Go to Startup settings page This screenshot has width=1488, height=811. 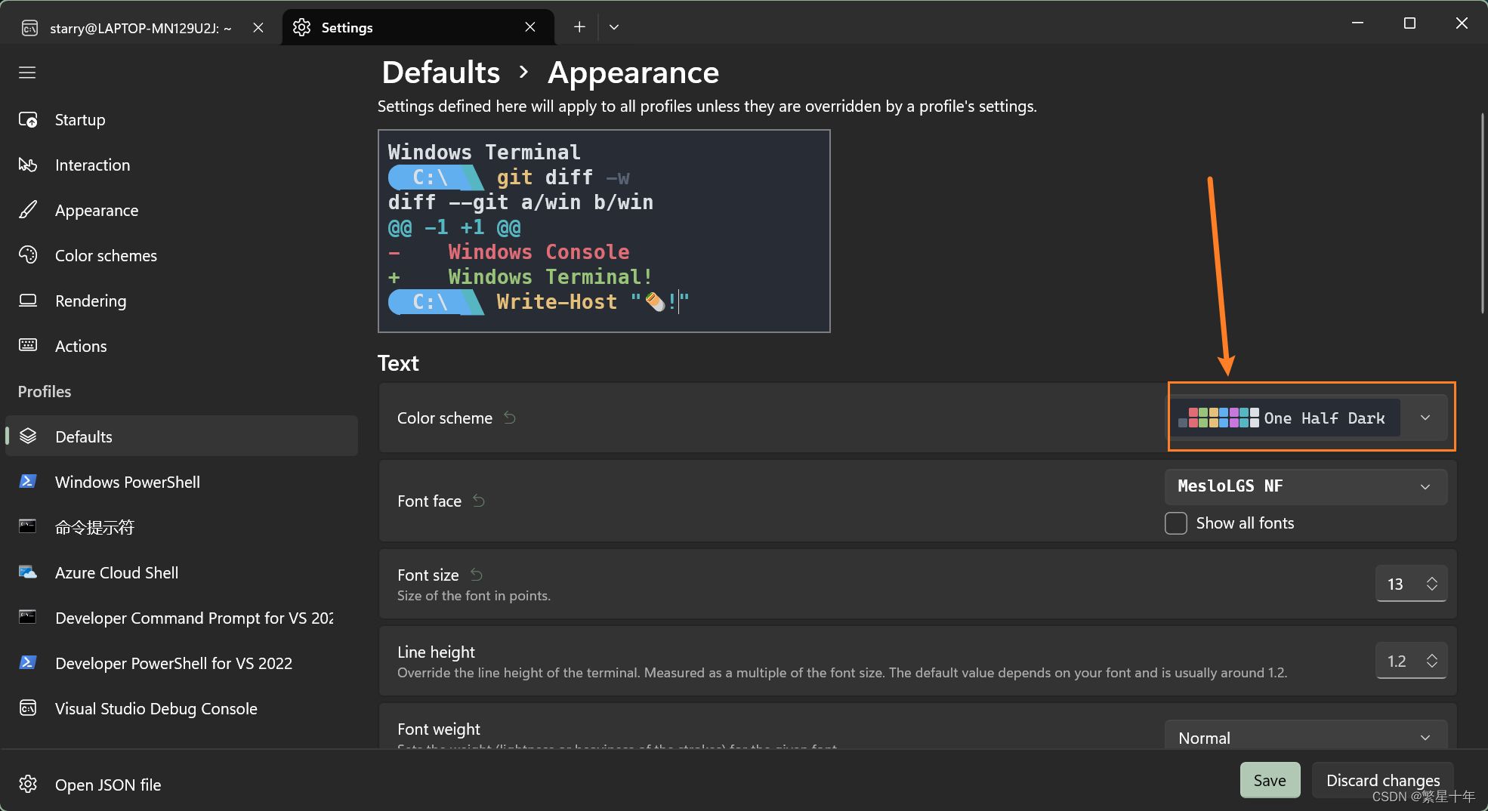click(181, 119)
